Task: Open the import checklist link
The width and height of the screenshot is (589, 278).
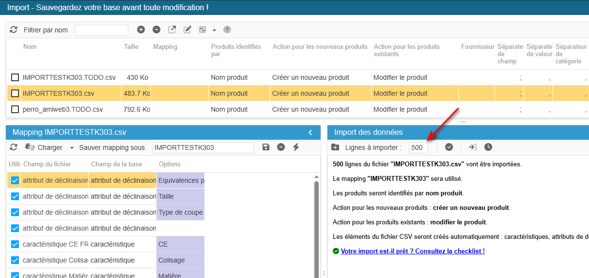Action: click(413, 251)
